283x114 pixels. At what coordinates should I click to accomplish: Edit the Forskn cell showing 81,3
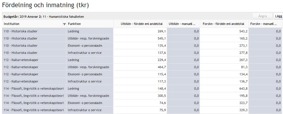click(x=224, y=67)
